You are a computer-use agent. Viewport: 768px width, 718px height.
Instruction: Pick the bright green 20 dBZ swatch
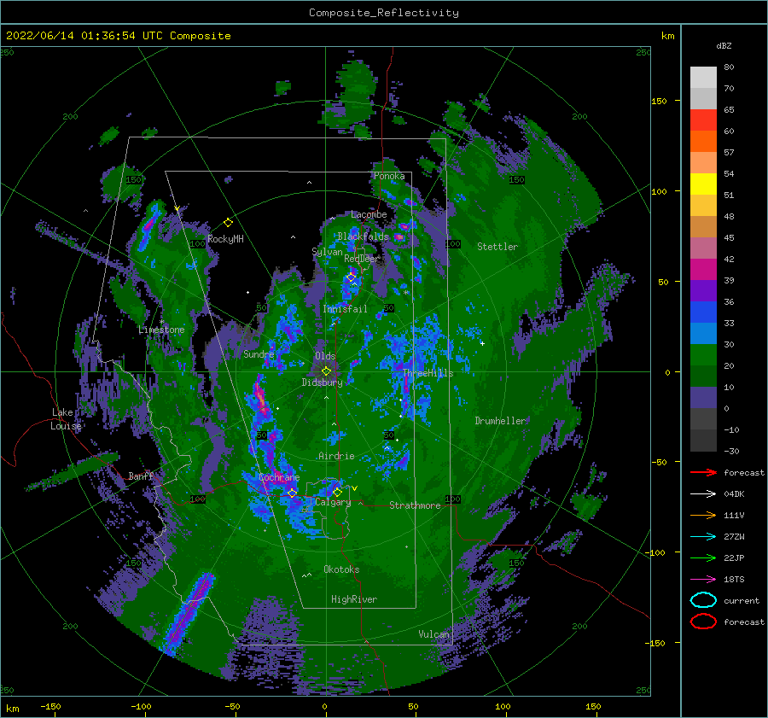703,355
